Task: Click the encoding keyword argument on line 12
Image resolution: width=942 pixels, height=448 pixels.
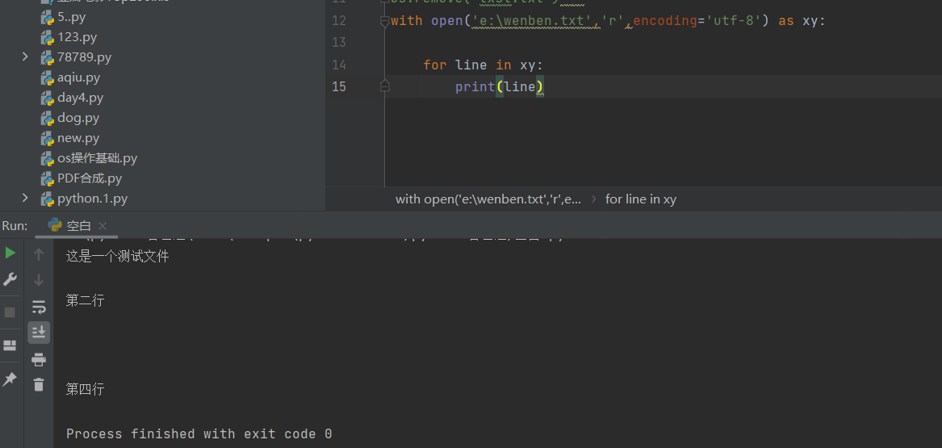Action: pyautogui.click(x=664, y=21)
